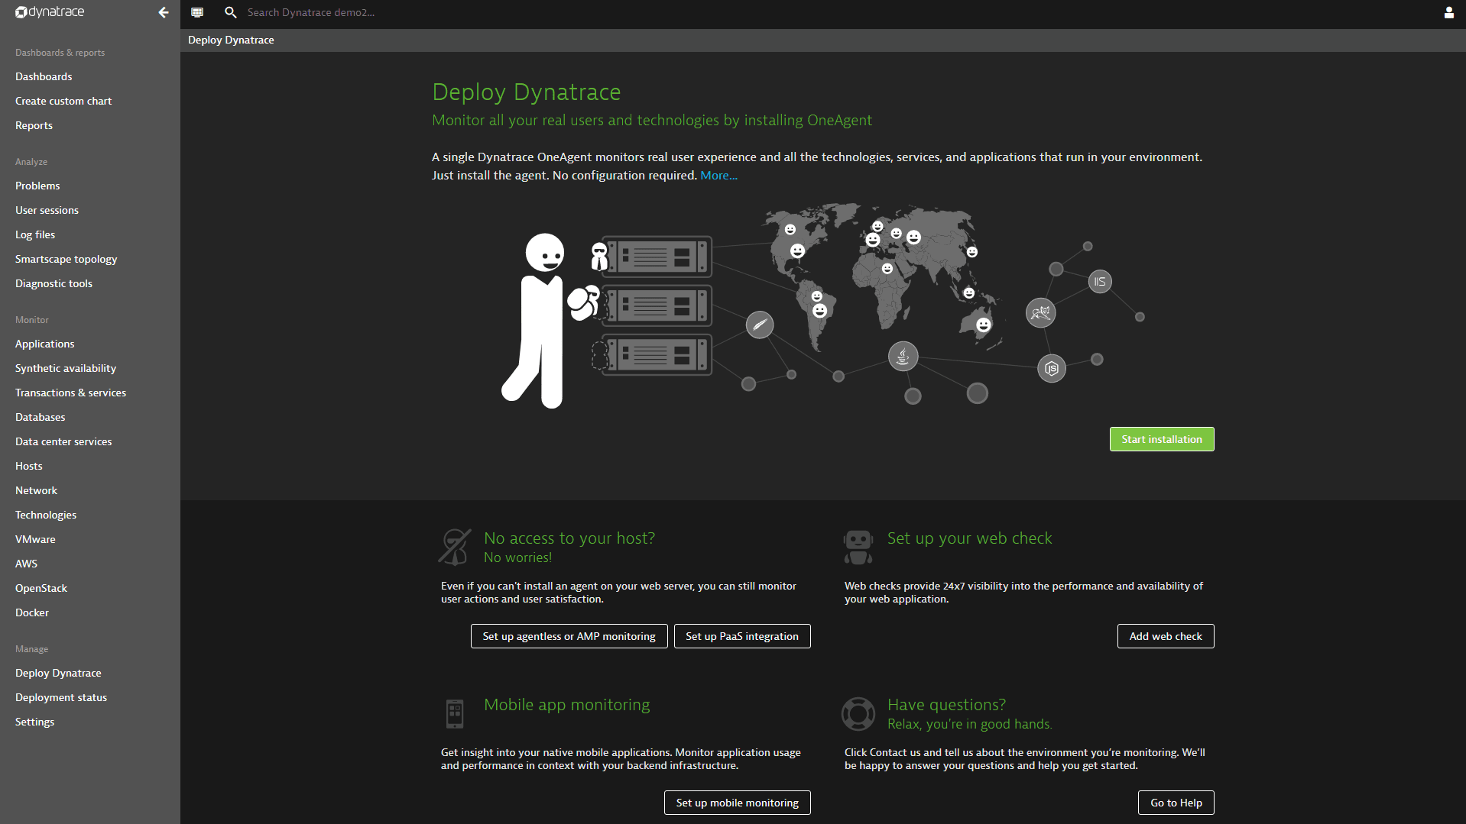Viewport: 1466px width, 824px height.
Task: Click the 'Monitor' section label
Action: coord(31,320)
